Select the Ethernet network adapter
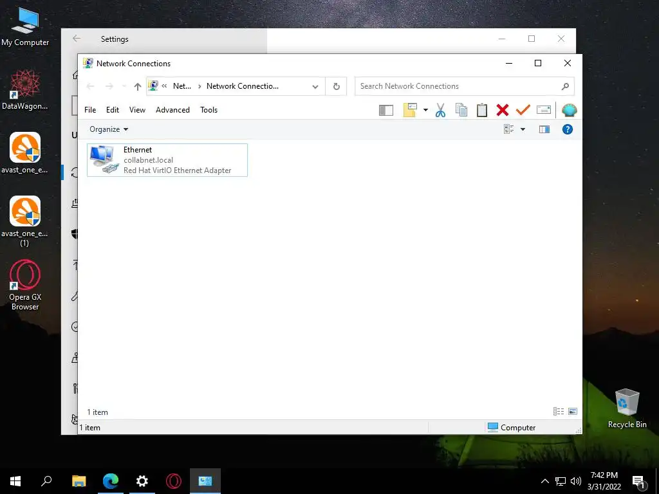 pyautogui.click(x=167, y=160)
